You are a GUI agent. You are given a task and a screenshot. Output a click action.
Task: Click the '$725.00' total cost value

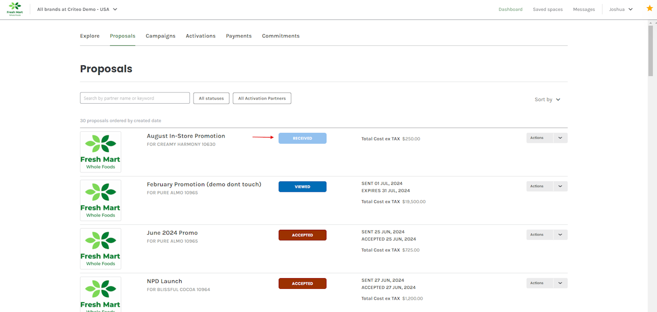[x=411, y=250]
